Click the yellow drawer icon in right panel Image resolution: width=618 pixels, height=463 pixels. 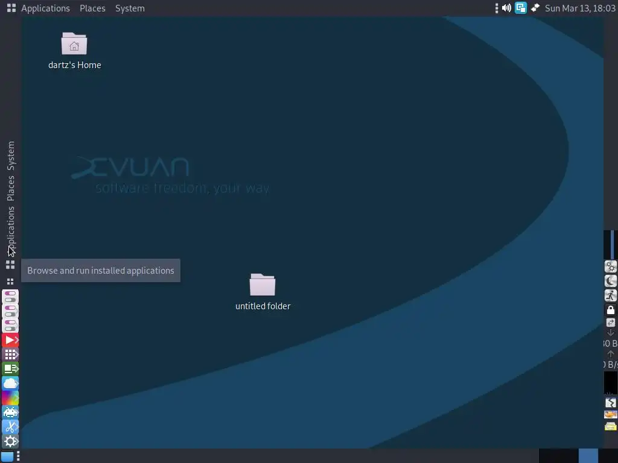pyautogui.click(x=611, y=426)
